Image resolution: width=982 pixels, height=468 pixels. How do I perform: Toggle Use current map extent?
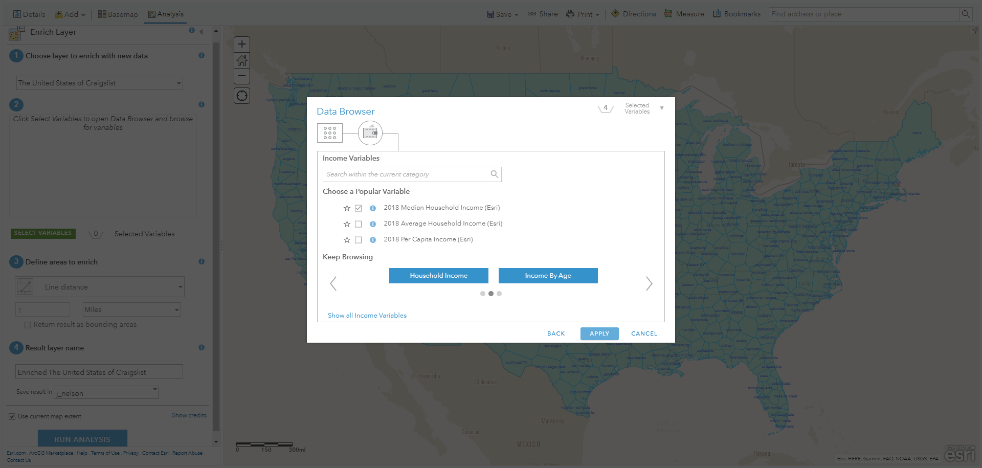pos(12,416)
